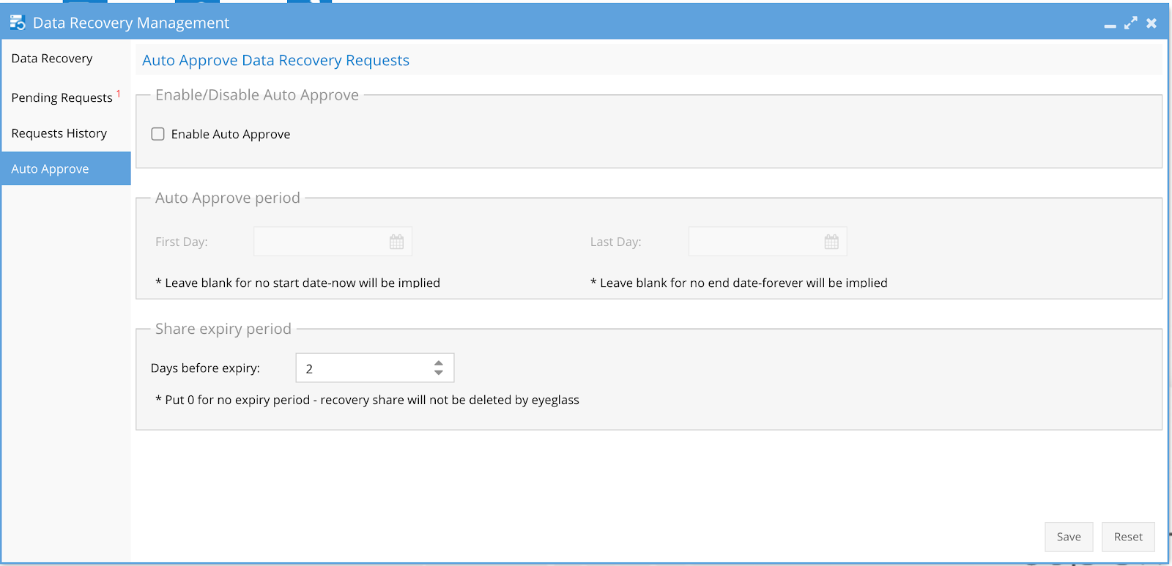Click the Last Day date field

768,242
